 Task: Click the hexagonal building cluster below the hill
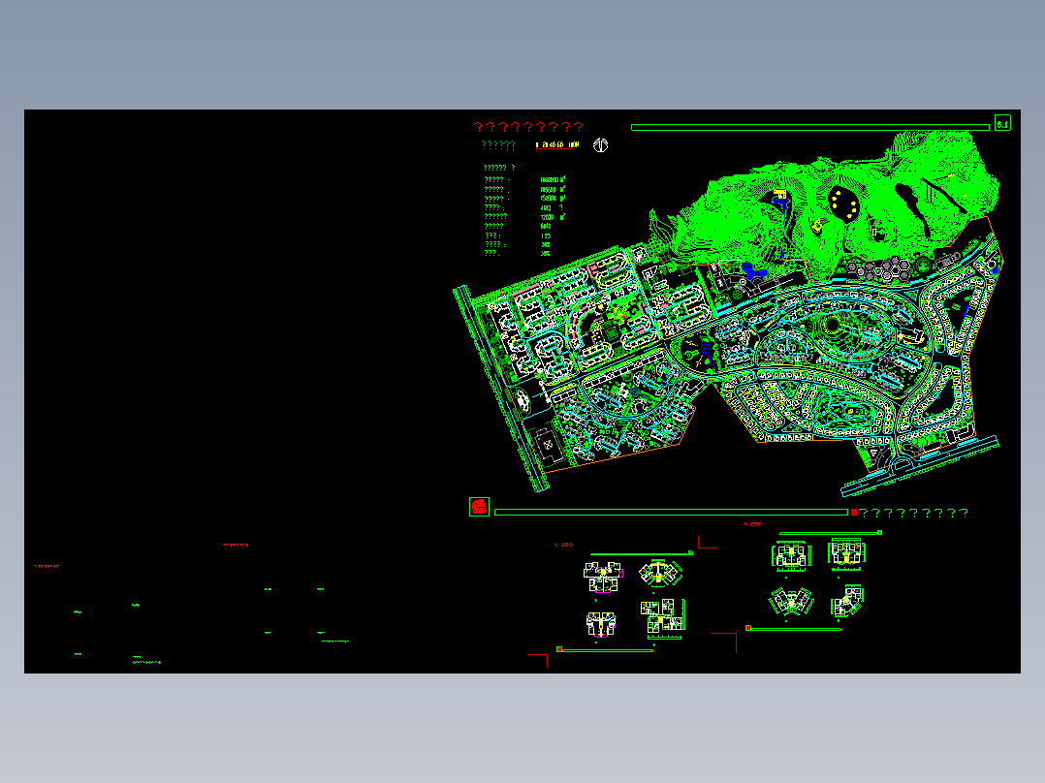(x=880, y=267)
